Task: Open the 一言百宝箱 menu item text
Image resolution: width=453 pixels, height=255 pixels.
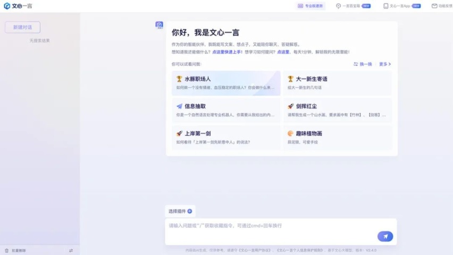Action: tap(351, 6)
